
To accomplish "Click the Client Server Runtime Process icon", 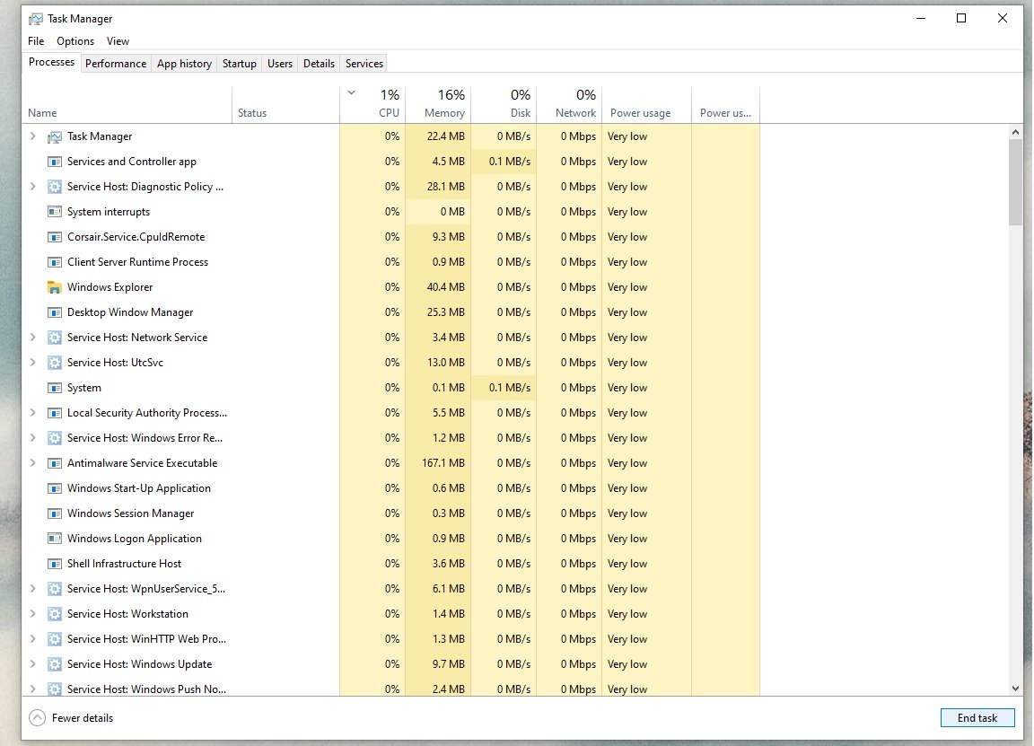I will (55, 262).
